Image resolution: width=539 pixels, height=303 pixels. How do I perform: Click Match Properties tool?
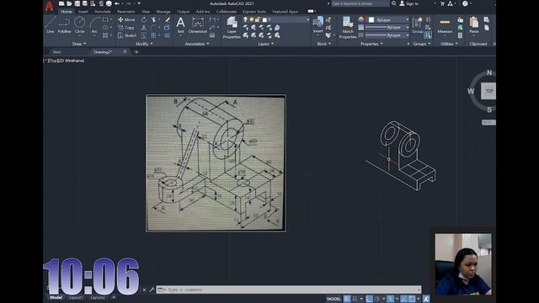coord(348,28)
